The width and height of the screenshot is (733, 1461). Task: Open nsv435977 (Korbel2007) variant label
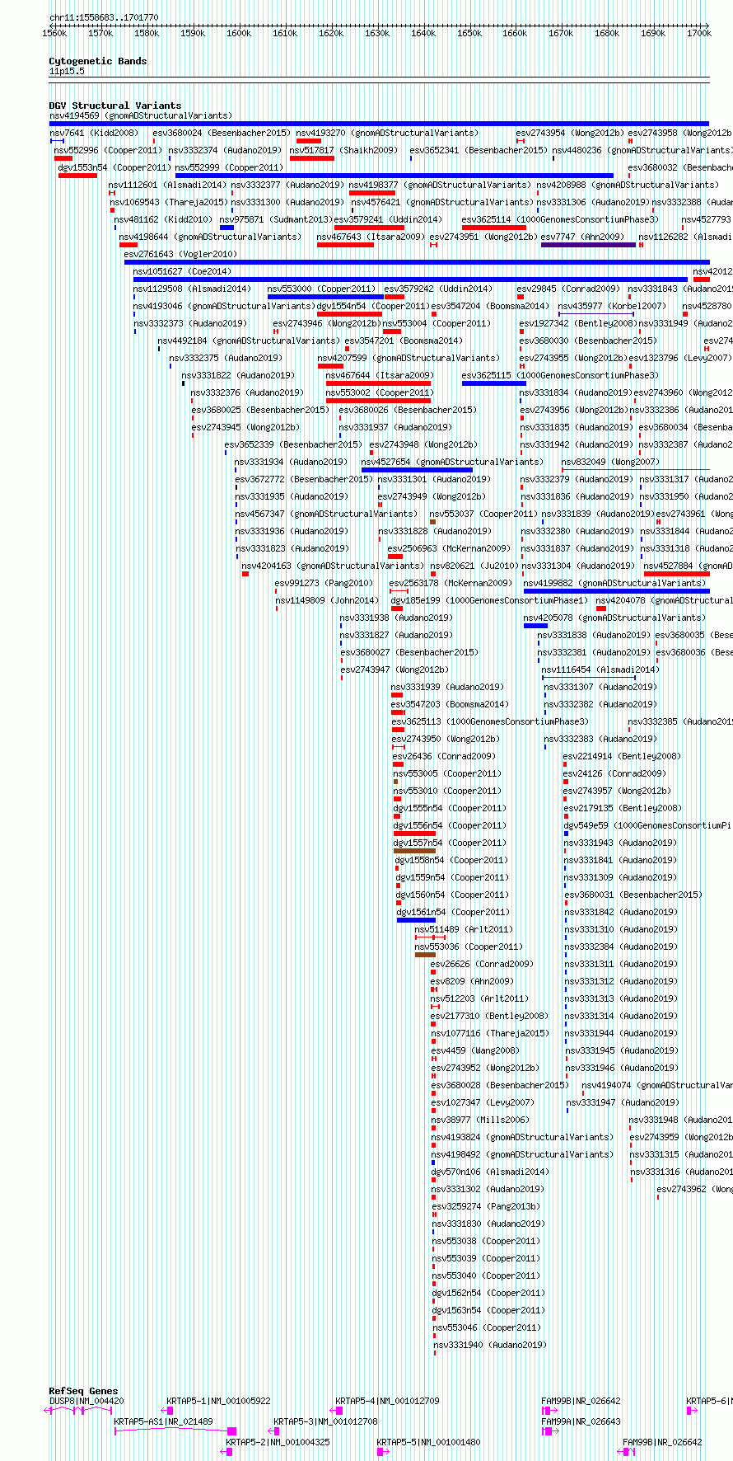tap(612, 306)
